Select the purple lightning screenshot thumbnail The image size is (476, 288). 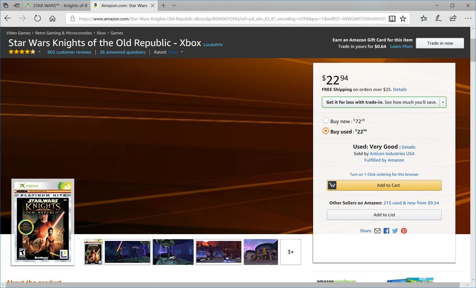coord(173,252)
